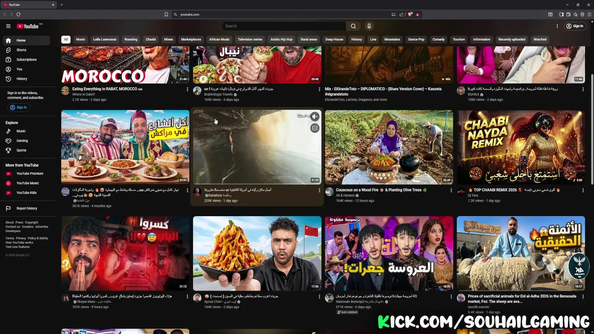Select the Watched chip
Screen dimensions: 594x334
[540, 39]
